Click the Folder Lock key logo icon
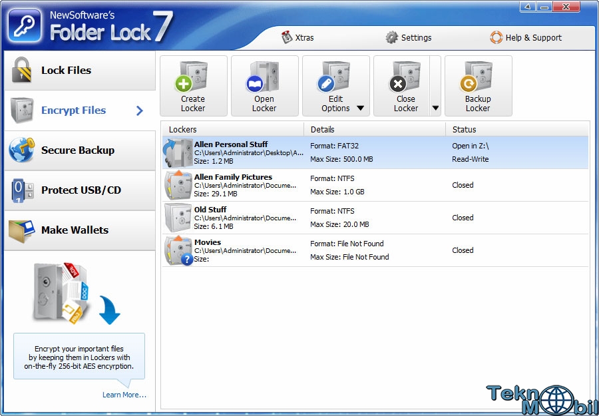 point(25,25)
